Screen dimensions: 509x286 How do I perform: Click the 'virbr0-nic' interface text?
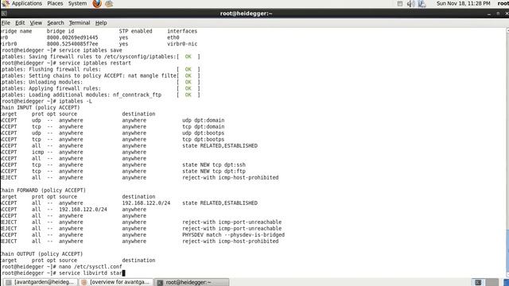pyautogui.click(x=182, y=44)
